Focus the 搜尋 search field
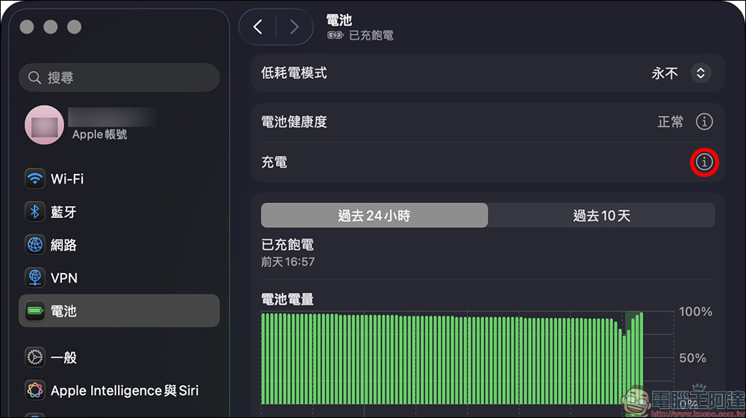The width and height of the screenshot is (746, 418). [119, 78]
